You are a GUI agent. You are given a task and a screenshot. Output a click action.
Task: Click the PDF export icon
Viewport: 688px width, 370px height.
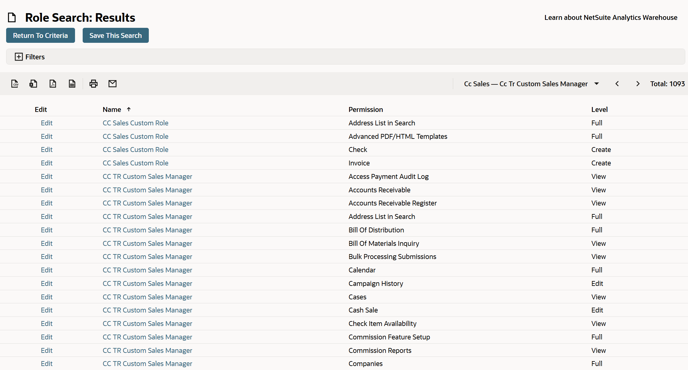pyautogui.click(x=52, y=83)
